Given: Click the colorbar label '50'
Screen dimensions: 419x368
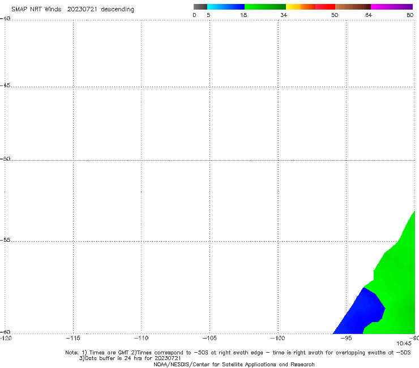Looking at the screenshot, I should (x=335, y=15).
